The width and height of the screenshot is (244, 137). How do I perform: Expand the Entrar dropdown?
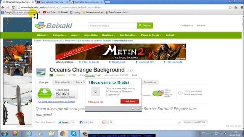pos(201,25)
